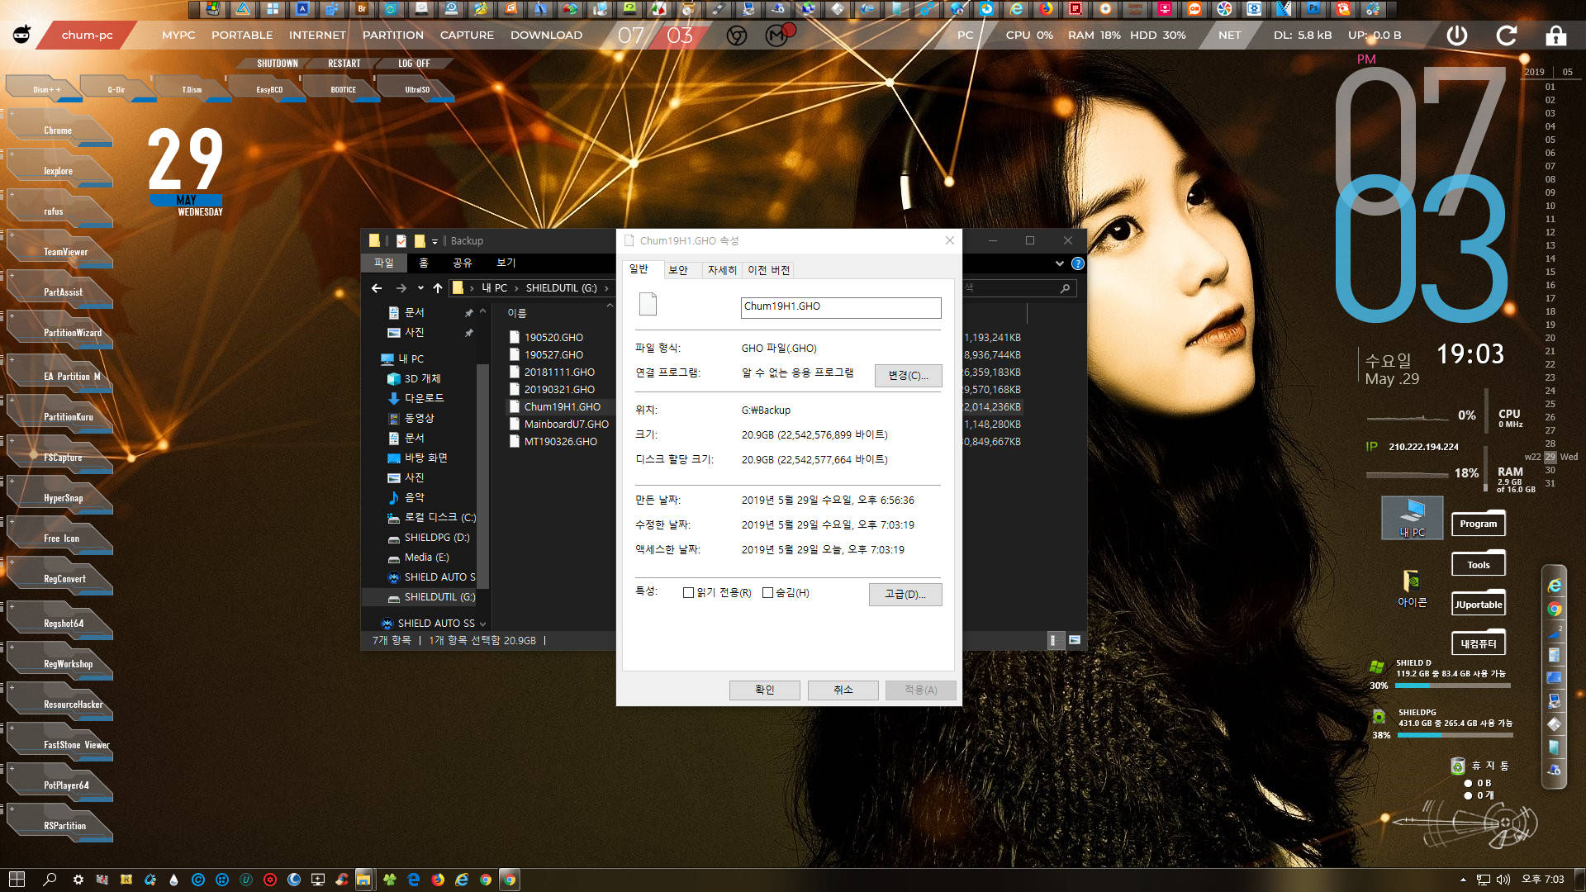The image size is (1586, 892).
Task: Click the SHUTDOWN button
Action: pyautogui.click(x=277, y=64)
